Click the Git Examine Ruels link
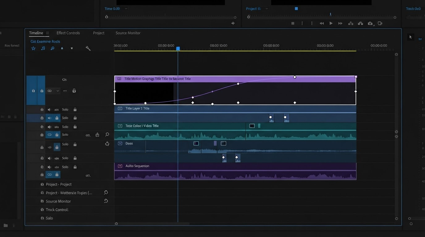Screen dimensions: 425x237 45,41
